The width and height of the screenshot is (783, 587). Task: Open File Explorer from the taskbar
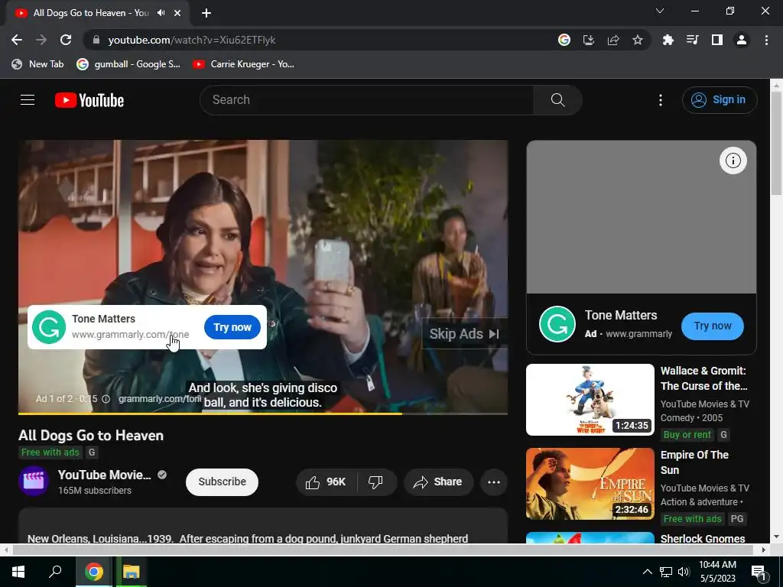[132, 572]
